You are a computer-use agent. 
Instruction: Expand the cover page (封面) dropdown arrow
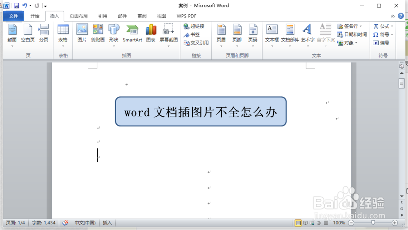12,46
